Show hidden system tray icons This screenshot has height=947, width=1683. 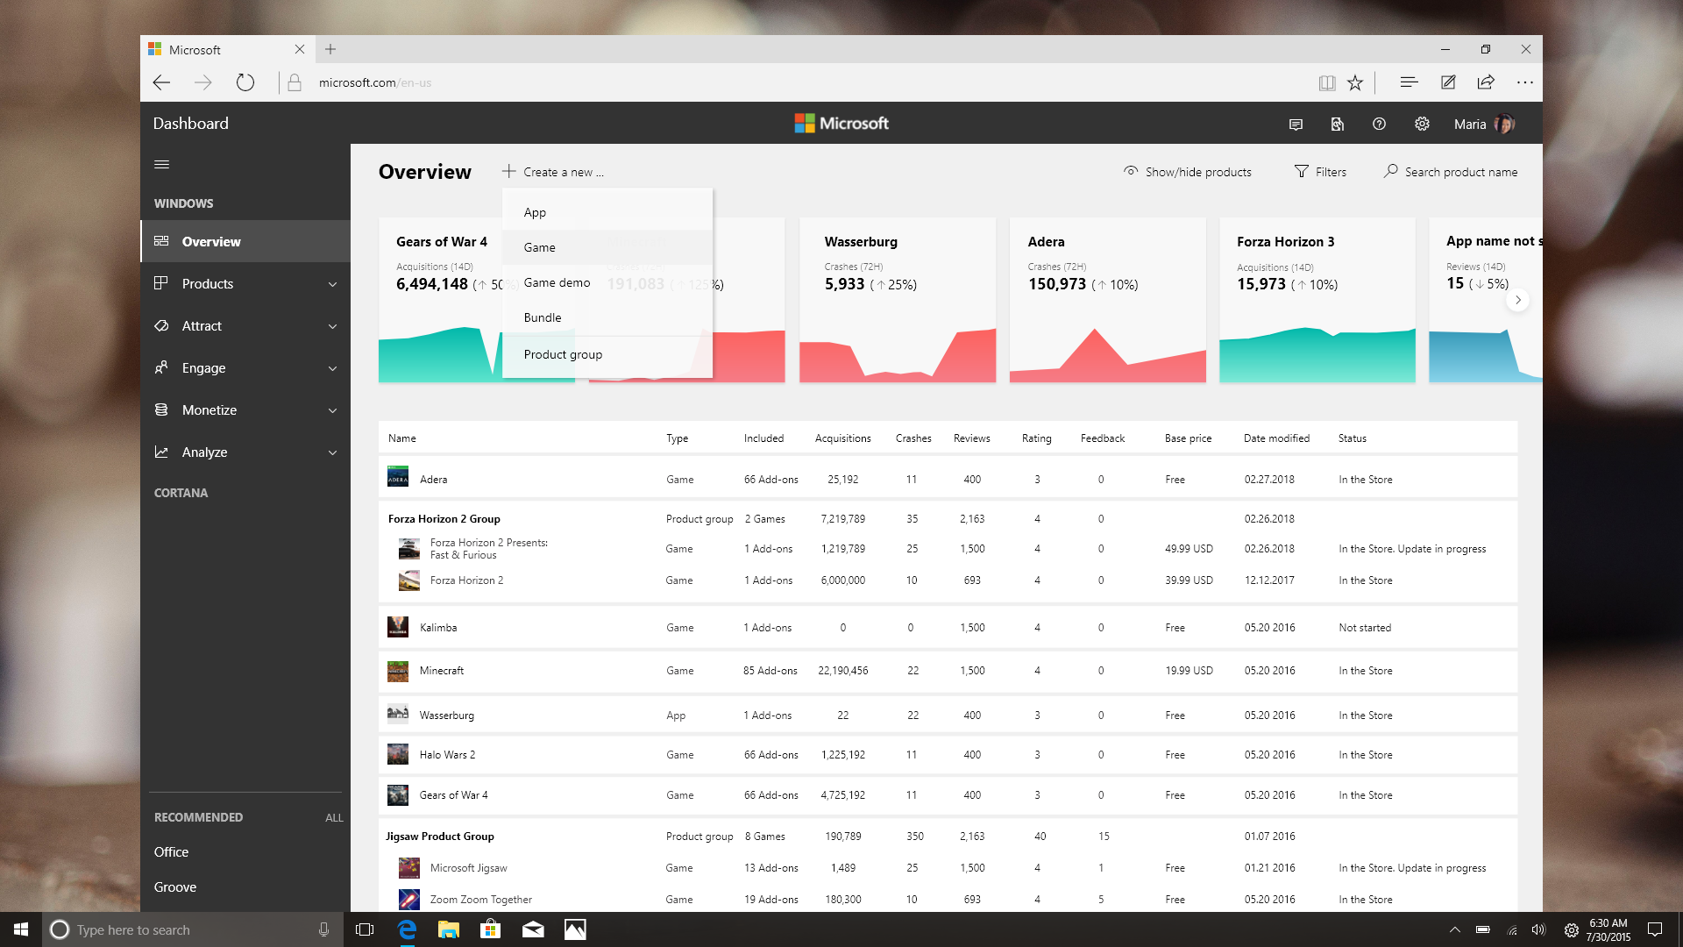1455,929
